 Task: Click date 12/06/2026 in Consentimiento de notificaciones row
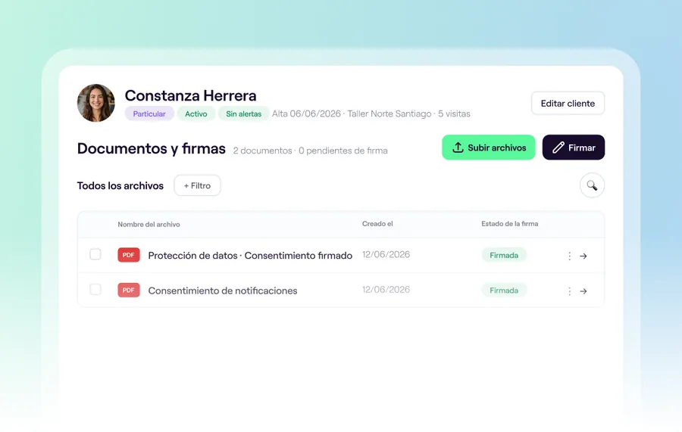[386, 290]
